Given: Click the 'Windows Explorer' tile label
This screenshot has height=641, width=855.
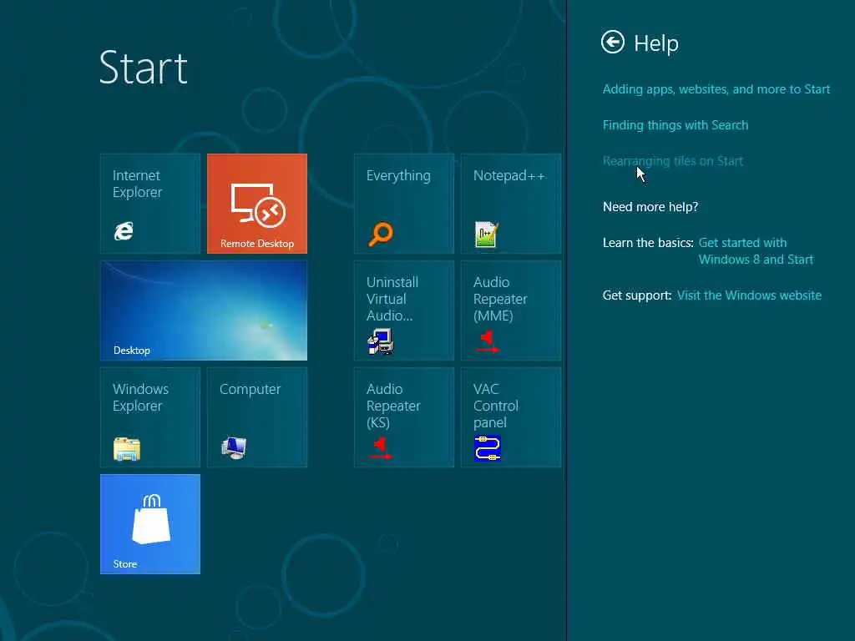Looking at the screenshot, I should point(140,397).
